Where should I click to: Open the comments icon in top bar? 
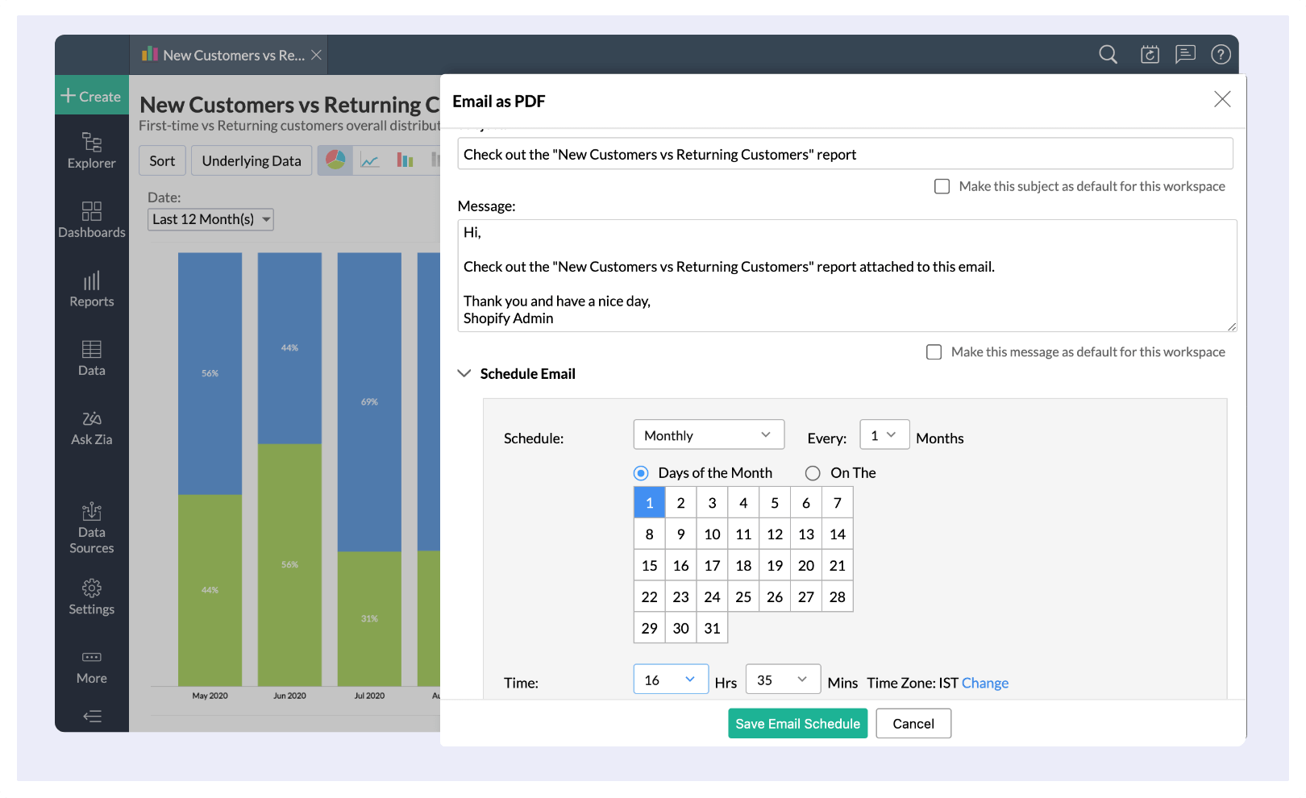tap(1185, 54)
